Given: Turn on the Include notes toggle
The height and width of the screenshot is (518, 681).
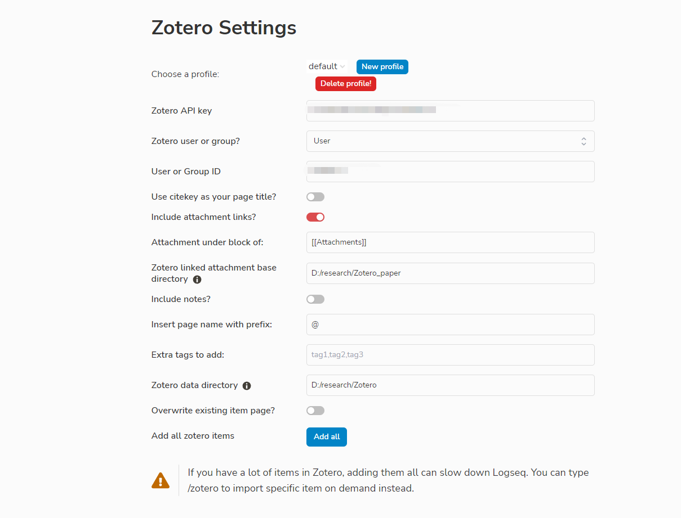Looking at the screenshot, I should [315, 299].
